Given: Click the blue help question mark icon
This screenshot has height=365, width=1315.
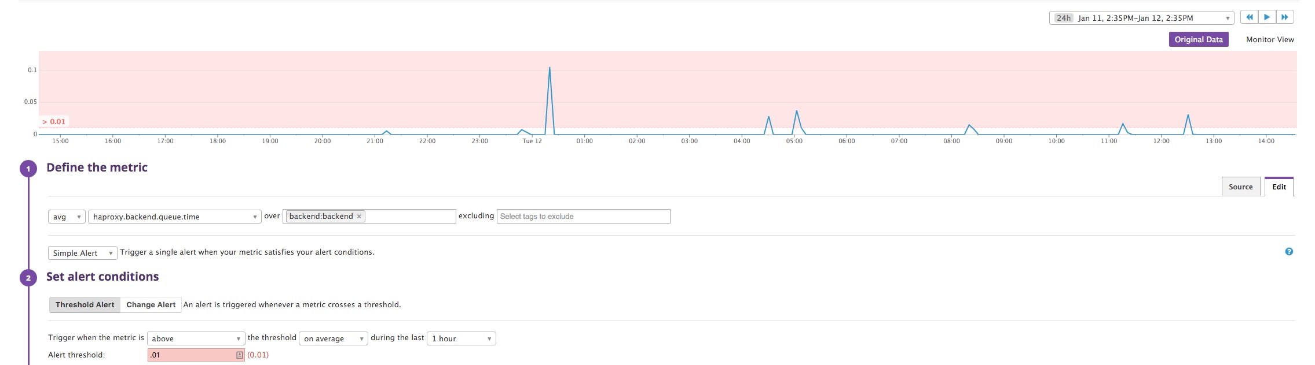Looking at the screenshot, I should click(x=1289, y=252).
